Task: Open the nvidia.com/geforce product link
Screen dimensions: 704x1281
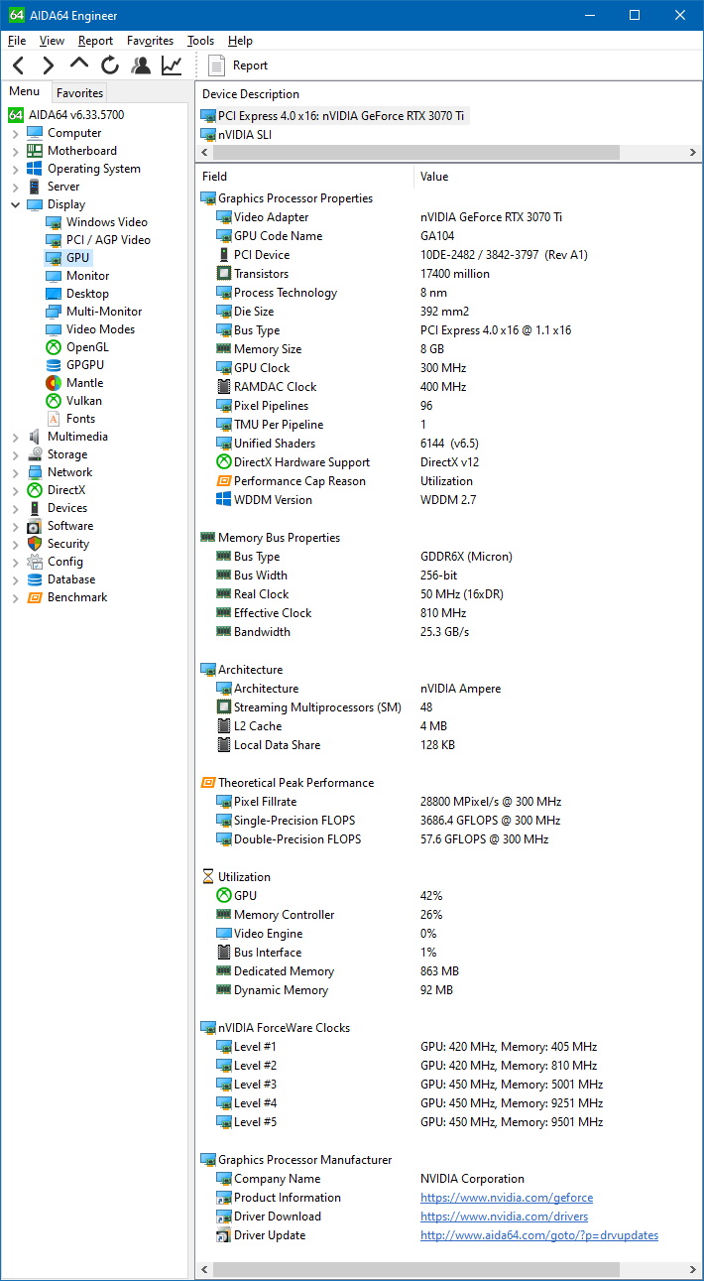Action: coord(506,1198)
